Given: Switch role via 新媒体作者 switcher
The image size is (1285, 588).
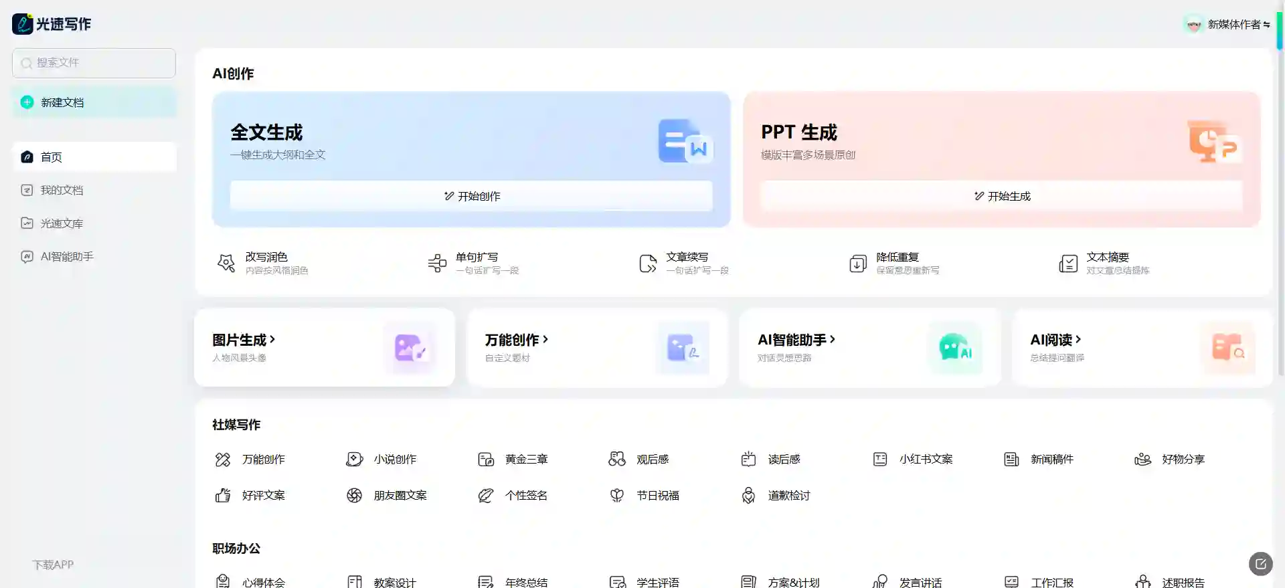Looking at the screenshot, I should 1239,25.
